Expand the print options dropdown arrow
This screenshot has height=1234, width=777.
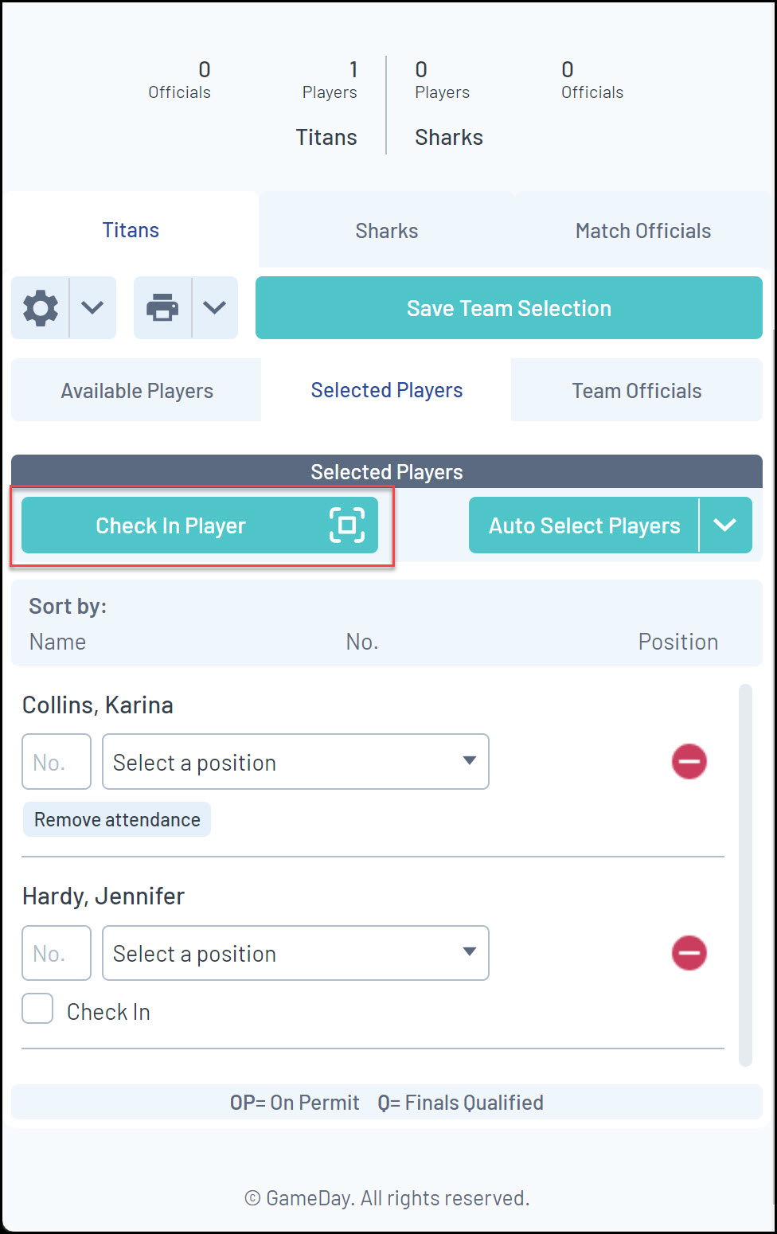(x=214, y=308)
